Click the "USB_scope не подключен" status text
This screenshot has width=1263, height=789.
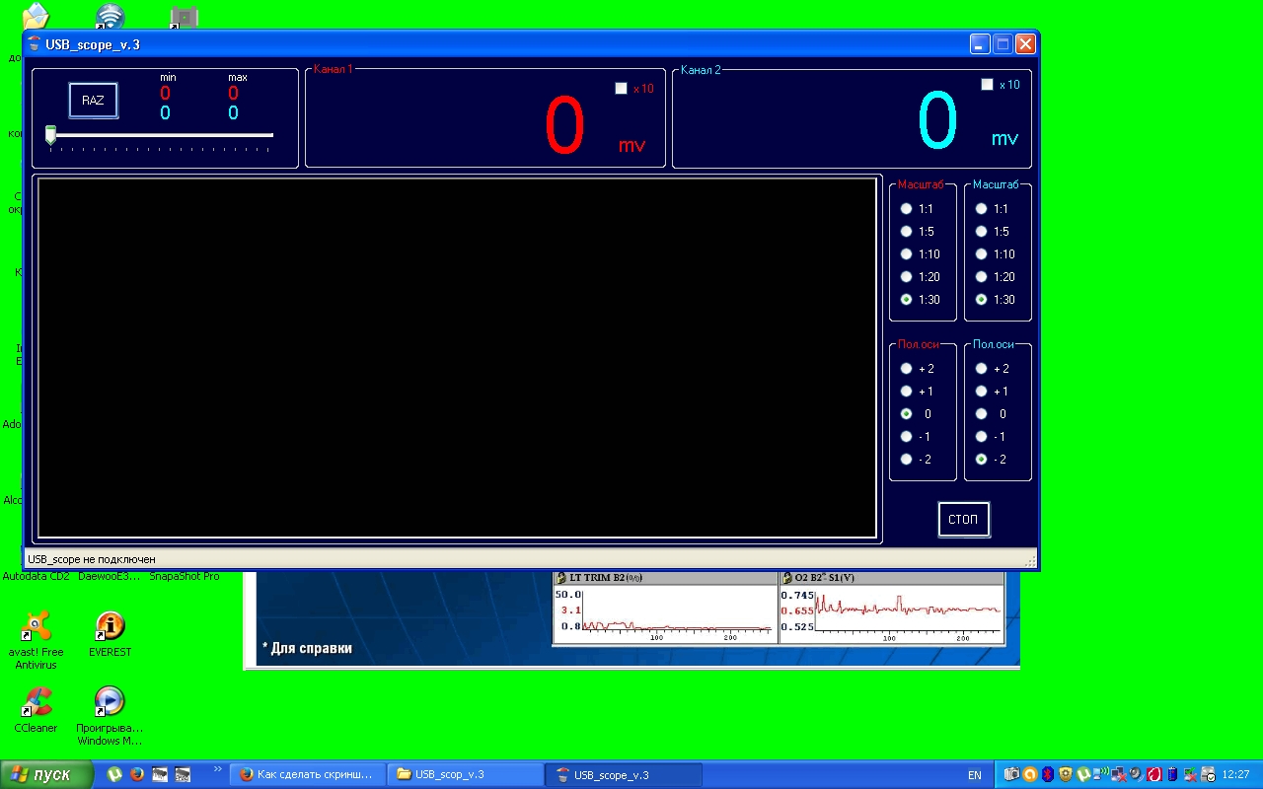[x=92, y=559]
